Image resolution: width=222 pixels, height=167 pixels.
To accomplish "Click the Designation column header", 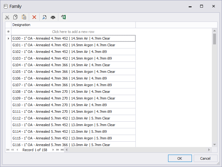I will 73,25.
